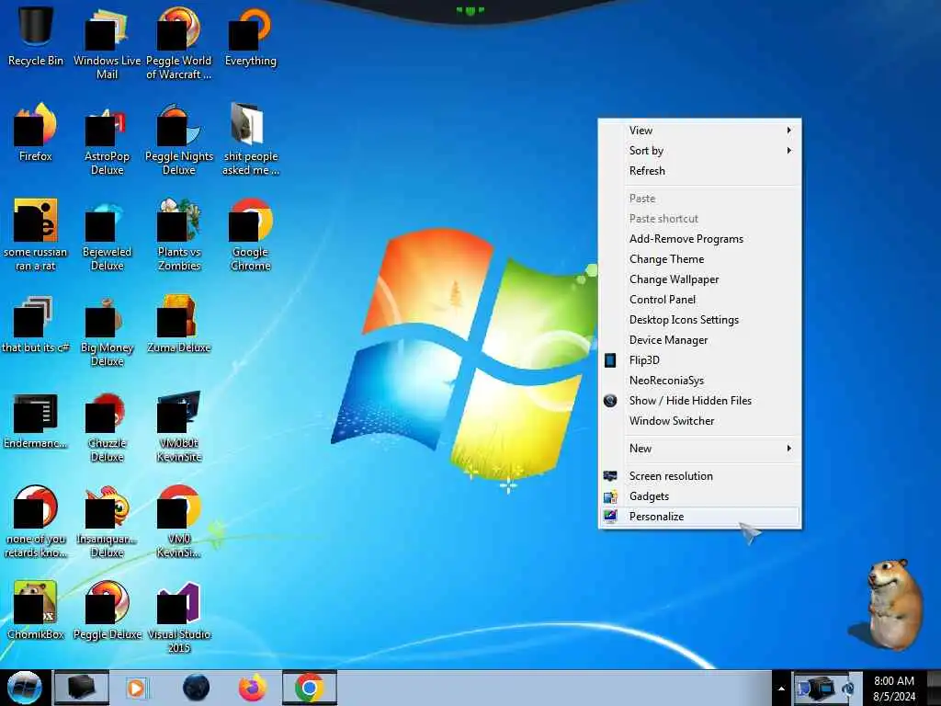Select the 'that but its c#' icon
This screenshot has height=706, width=941.
tap(35, 325)
